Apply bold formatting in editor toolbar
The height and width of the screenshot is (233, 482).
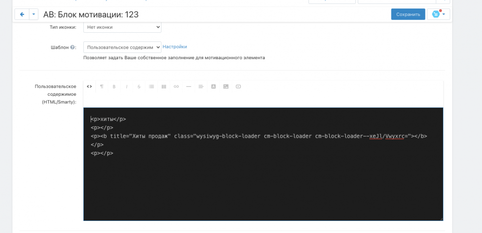114,87
